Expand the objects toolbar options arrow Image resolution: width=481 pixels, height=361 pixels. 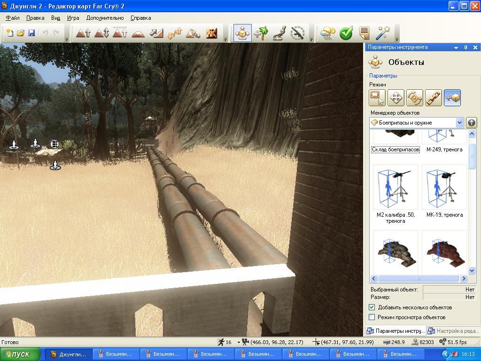[x=312, y=39]
